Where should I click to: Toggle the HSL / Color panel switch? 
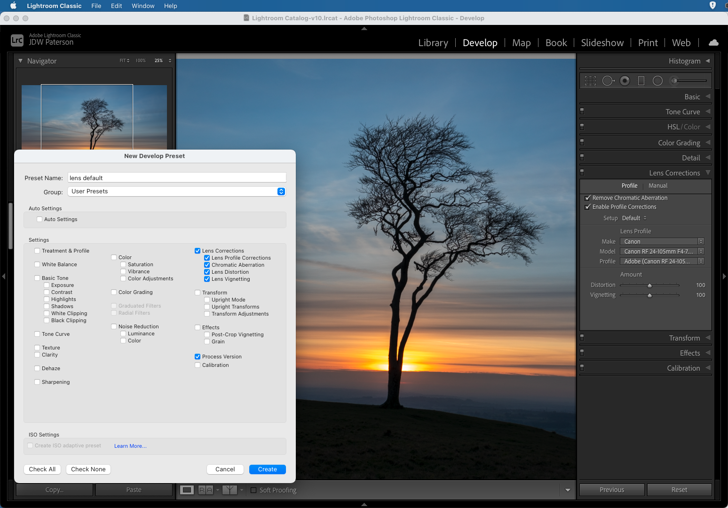point(582,127)
